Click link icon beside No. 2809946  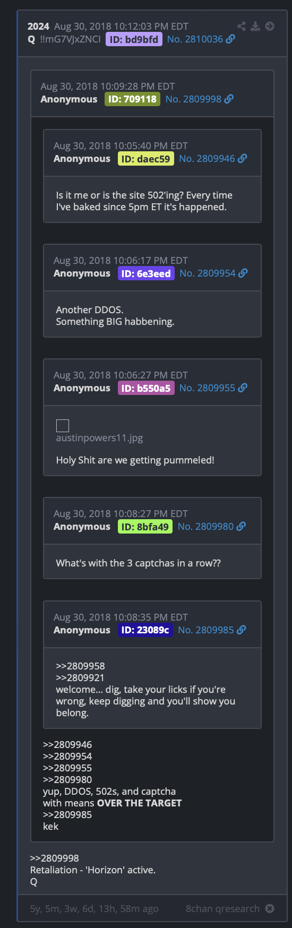242,158
